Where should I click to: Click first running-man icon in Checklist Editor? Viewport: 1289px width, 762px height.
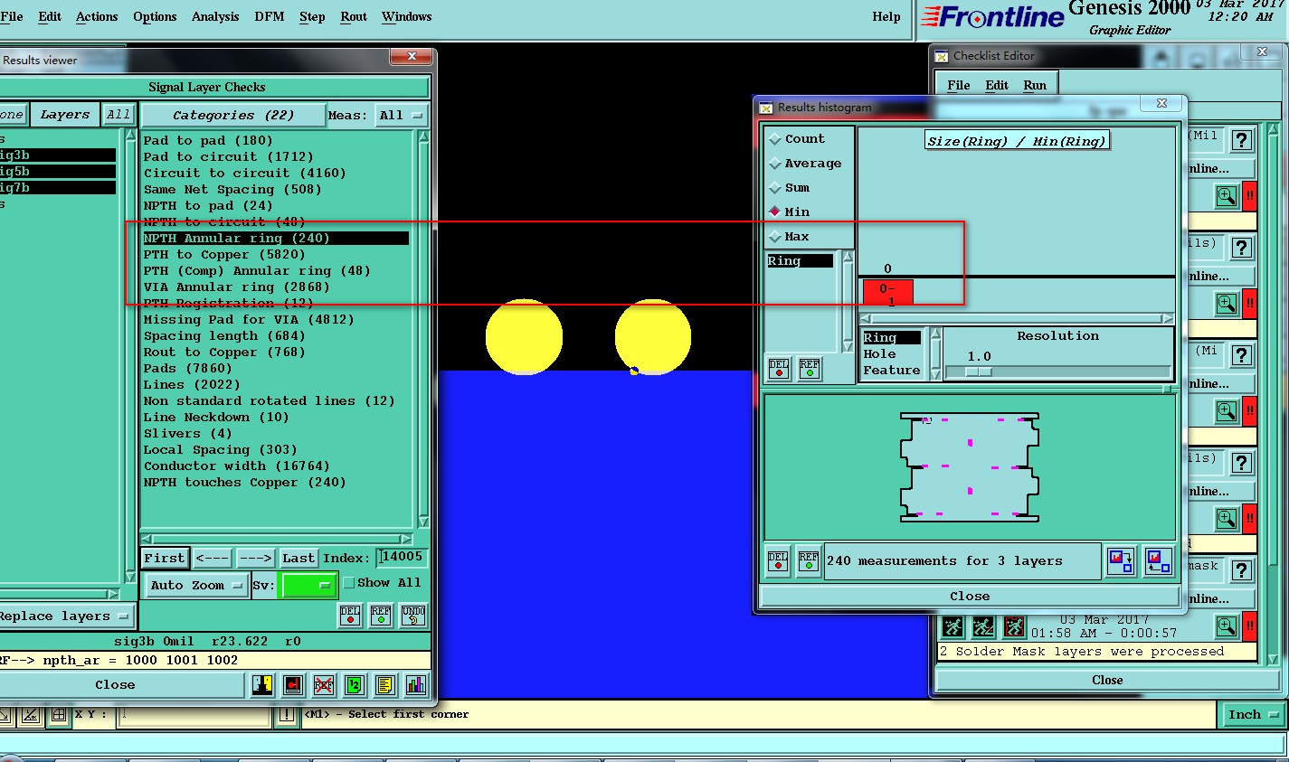tap(953, 626)
